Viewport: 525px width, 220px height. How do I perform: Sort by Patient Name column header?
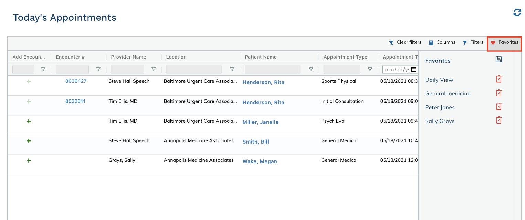point(261,57)
